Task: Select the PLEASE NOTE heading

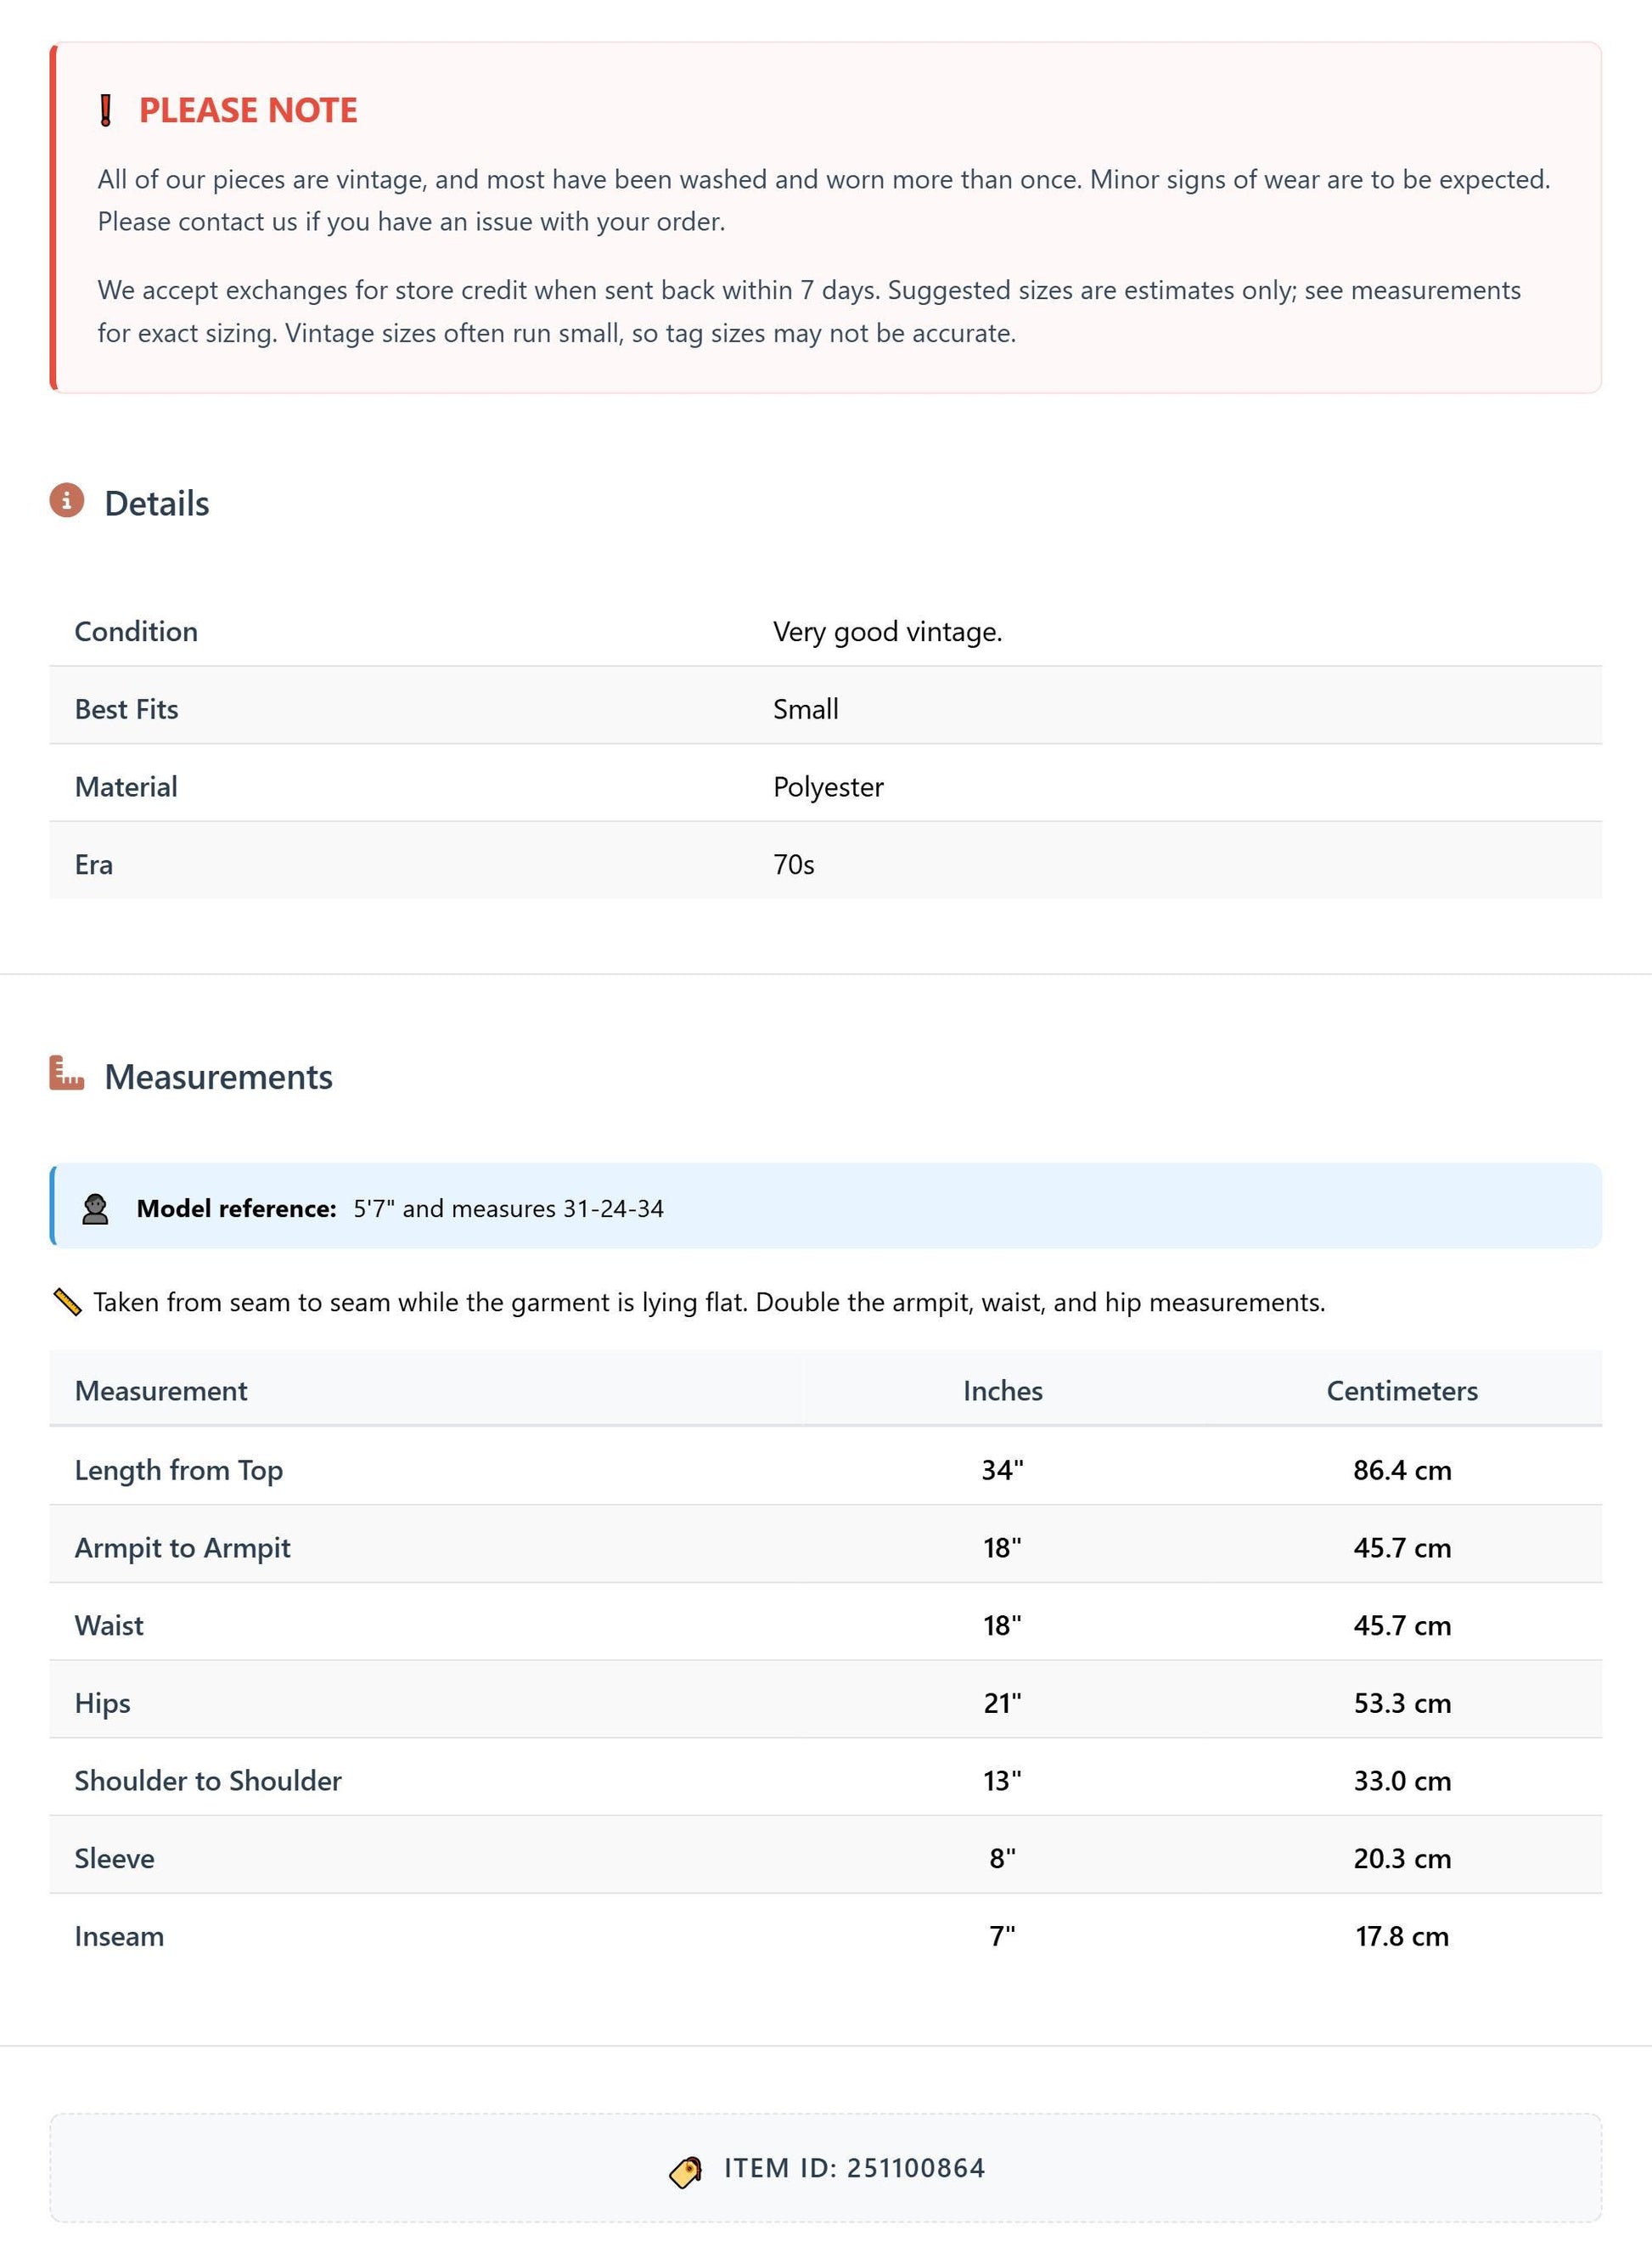Action: (248, 110)
